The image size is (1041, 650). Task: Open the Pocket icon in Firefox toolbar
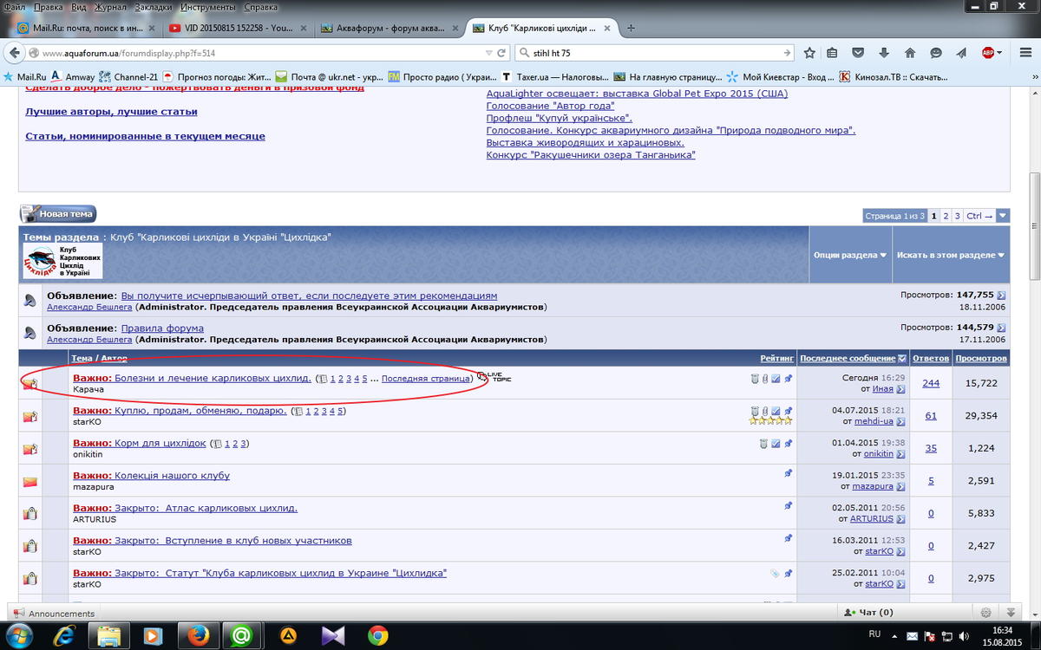(858, 53)
